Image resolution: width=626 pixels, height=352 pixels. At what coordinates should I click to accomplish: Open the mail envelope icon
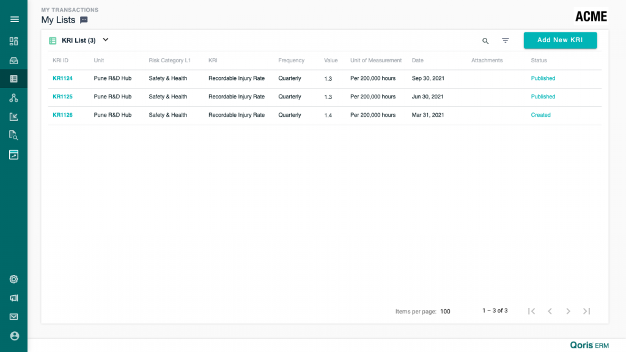[x=13, y=317]
